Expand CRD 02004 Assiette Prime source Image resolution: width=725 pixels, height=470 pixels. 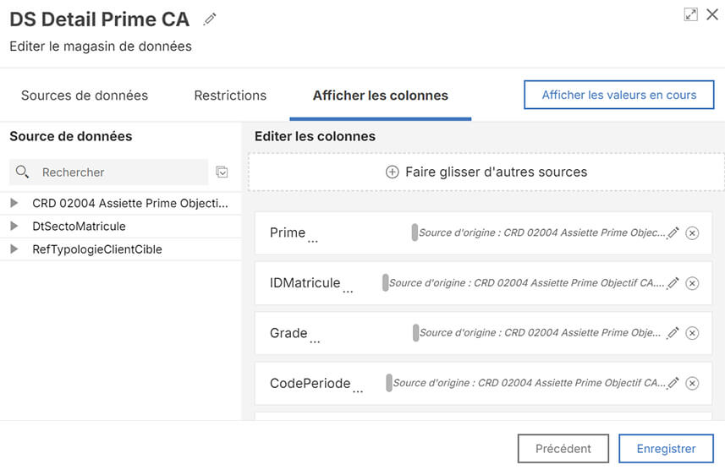tap(14, 203)
